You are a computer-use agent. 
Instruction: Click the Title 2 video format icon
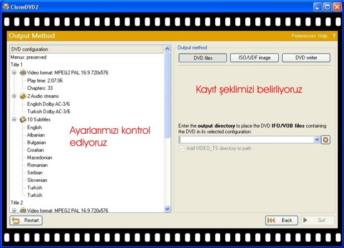(23, 210)
